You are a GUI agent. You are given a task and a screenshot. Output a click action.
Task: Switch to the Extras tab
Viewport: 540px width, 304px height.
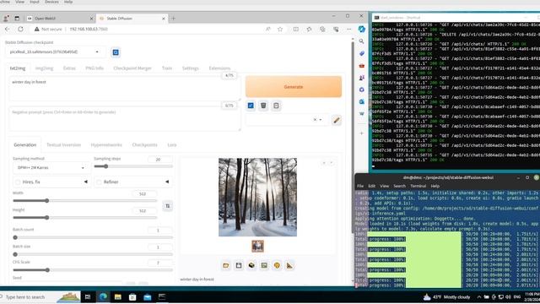69,68
